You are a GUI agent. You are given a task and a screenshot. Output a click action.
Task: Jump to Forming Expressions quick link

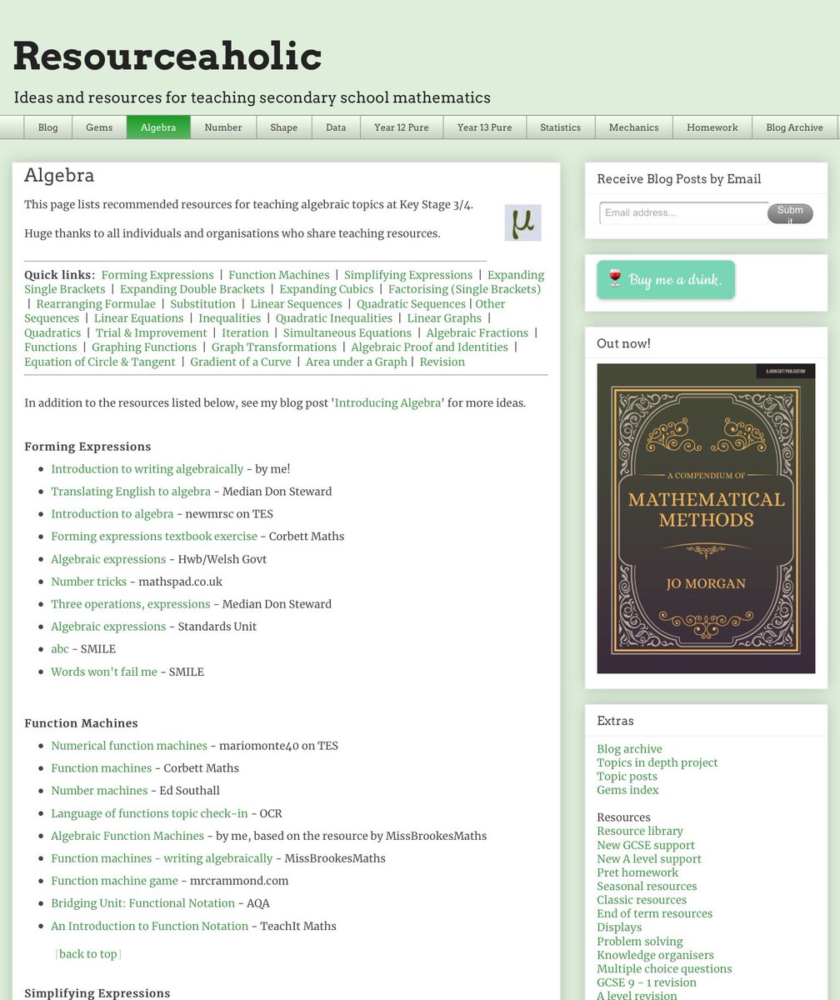click(157, 275)
